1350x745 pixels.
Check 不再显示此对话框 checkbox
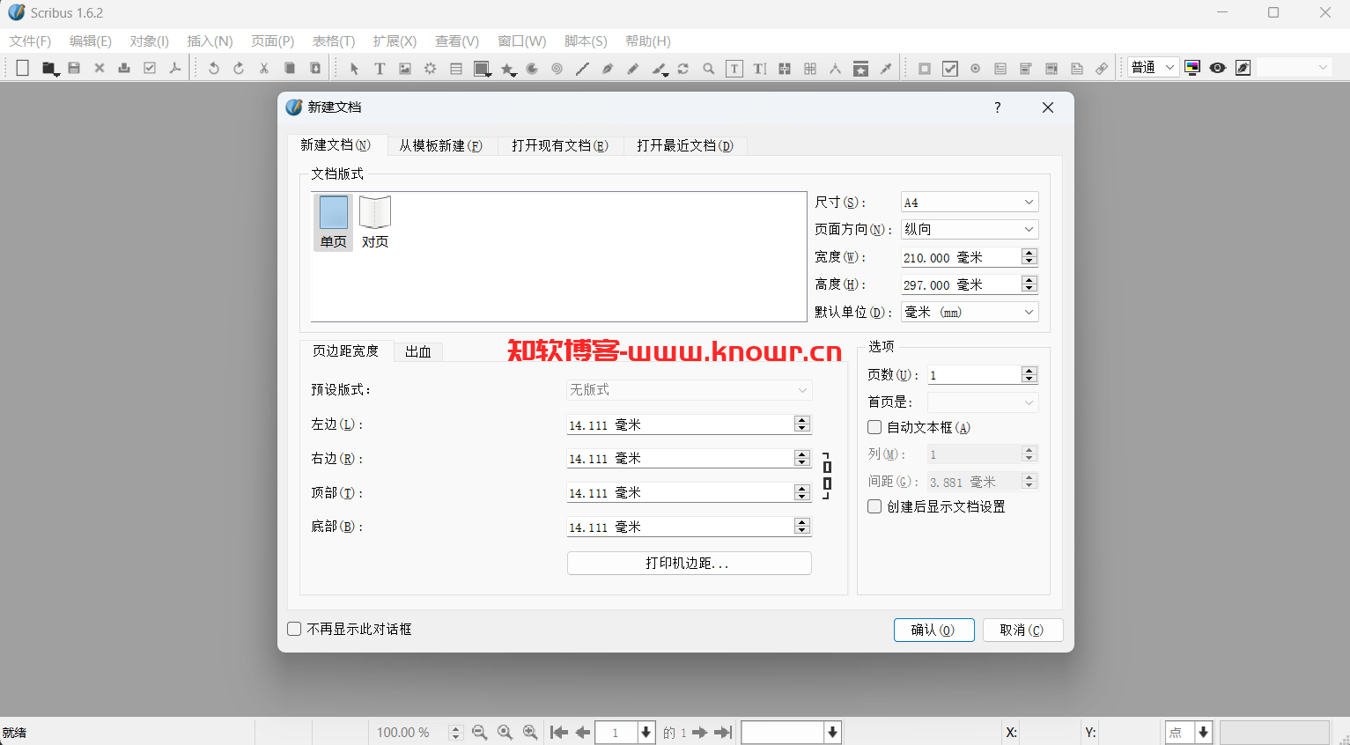coord(294,629)
